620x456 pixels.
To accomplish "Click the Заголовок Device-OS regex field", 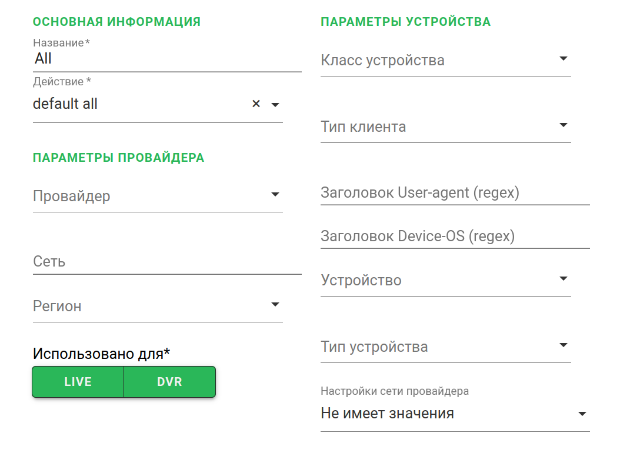I will (x=455, y=237).
